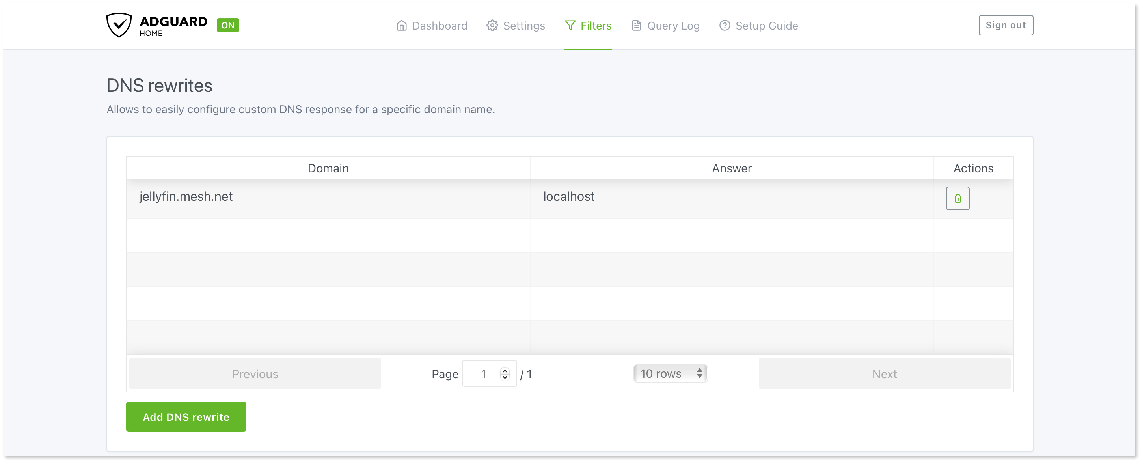The image size is (1140, 461).
Task: Toggle the green ON protection badge
Action: pos(227,25)
